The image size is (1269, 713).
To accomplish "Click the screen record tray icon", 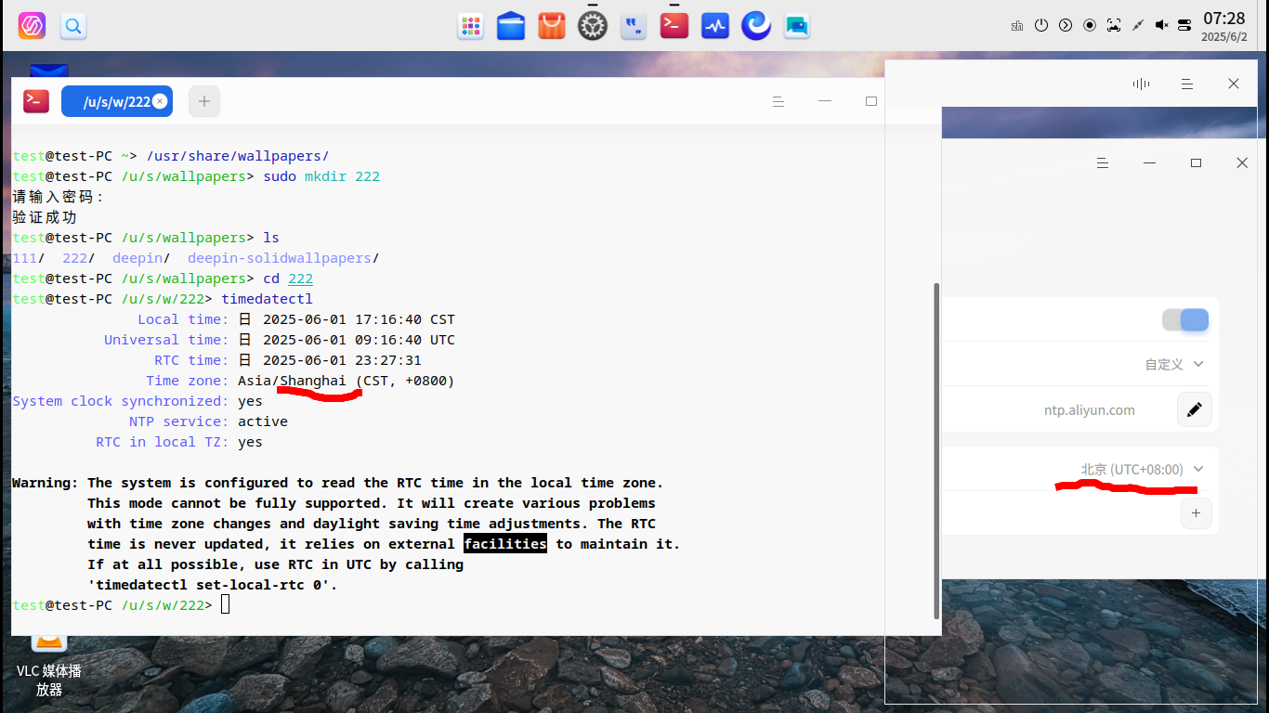I will coord(1090,26).
